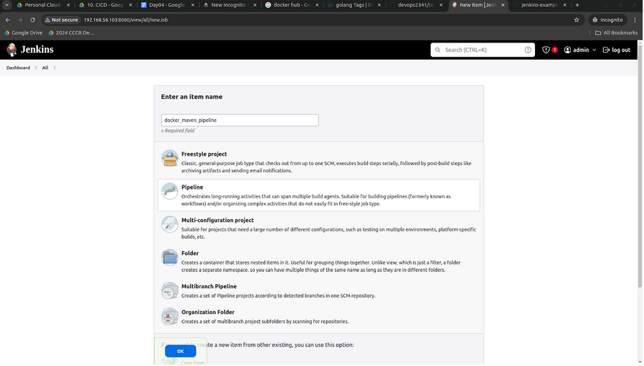The image size is (644, 366).
Task: Open the Google Drive bookmark
Action: click(x=24, y=33)
